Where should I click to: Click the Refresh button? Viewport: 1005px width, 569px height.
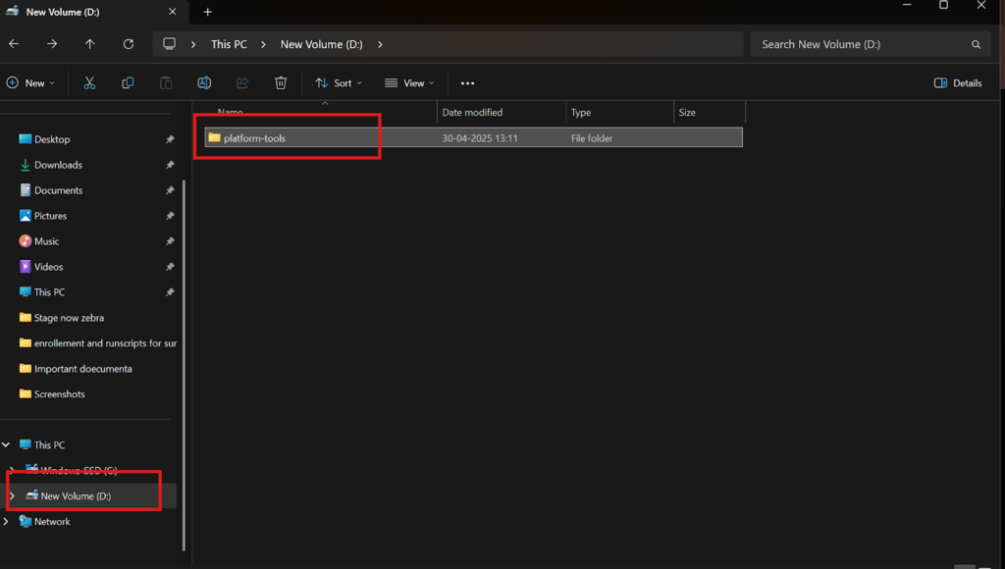pyautogui.click(x=129, y=44)
